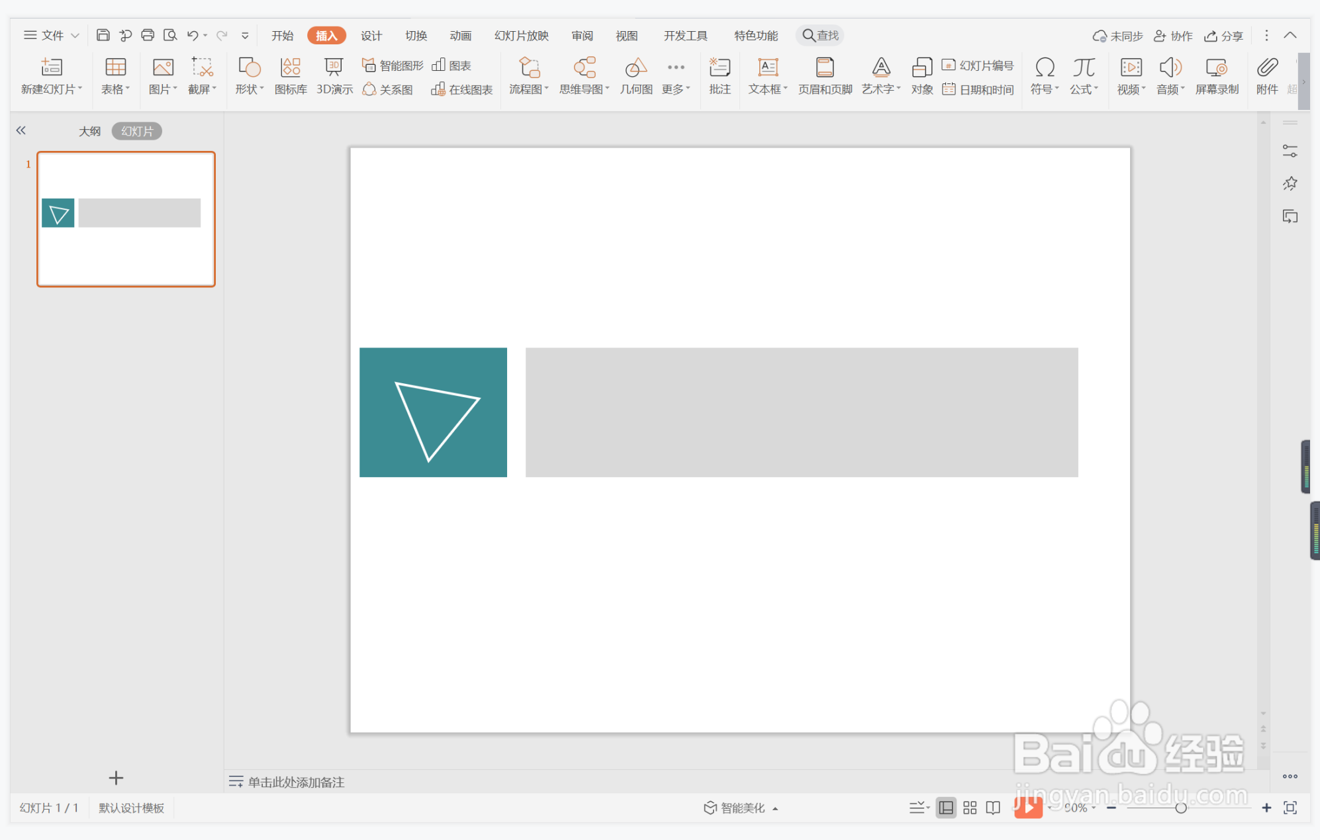Open the 设计 design tab

pyautogui.click(x=371, y=36)
